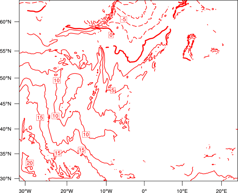The image size is (238, 193).
Task: Select the 50°N latitude axis label
Action: click(x=6, y=78)
